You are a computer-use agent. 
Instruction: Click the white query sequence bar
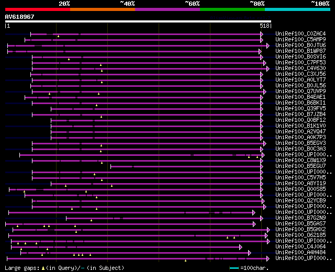click(x=138, y=21)
